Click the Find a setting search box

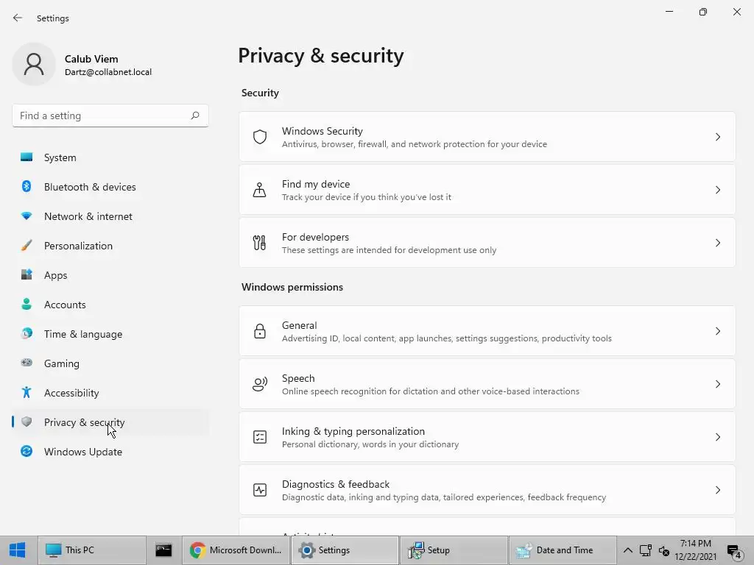coord(102,116)
